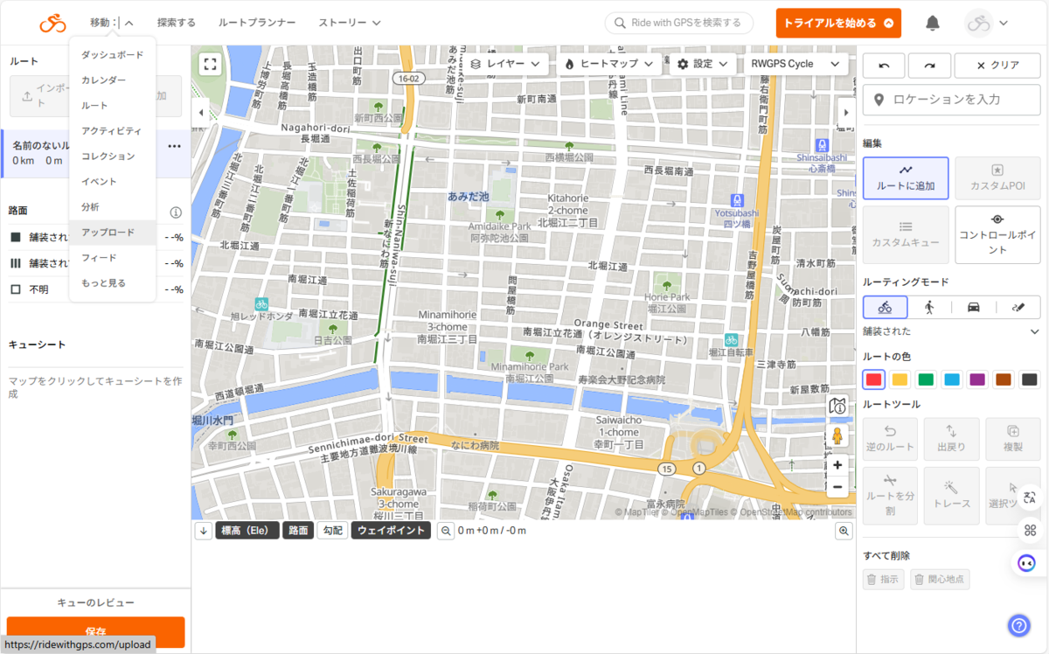The image size is (1049, 654).
Task: Collapse the left panel arrow on map
Action: pyautogui.click(x=199, y=112)
